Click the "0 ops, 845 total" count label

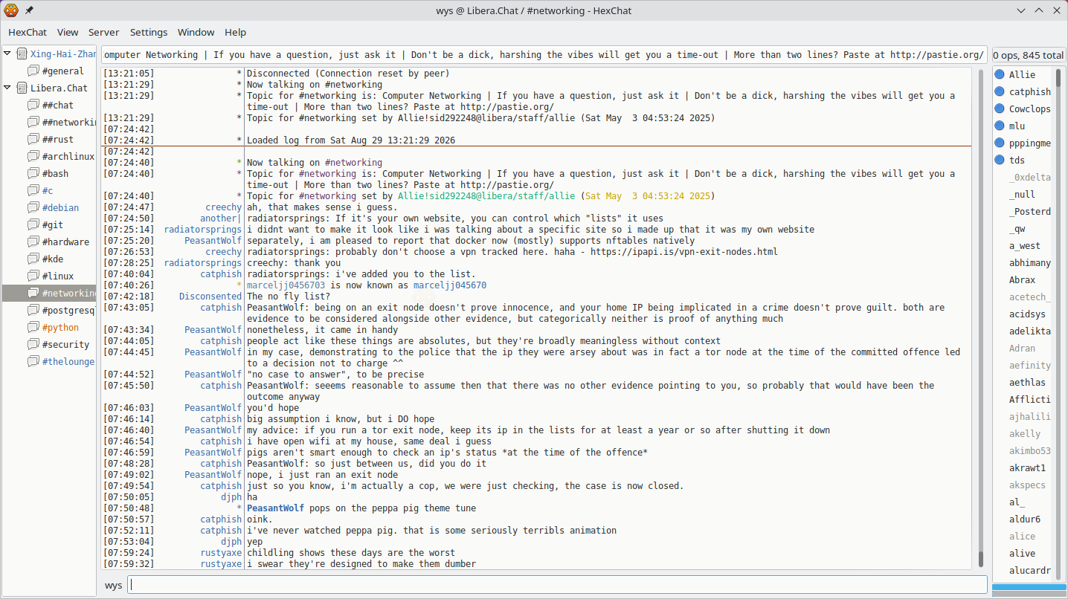coord(1029,55)
